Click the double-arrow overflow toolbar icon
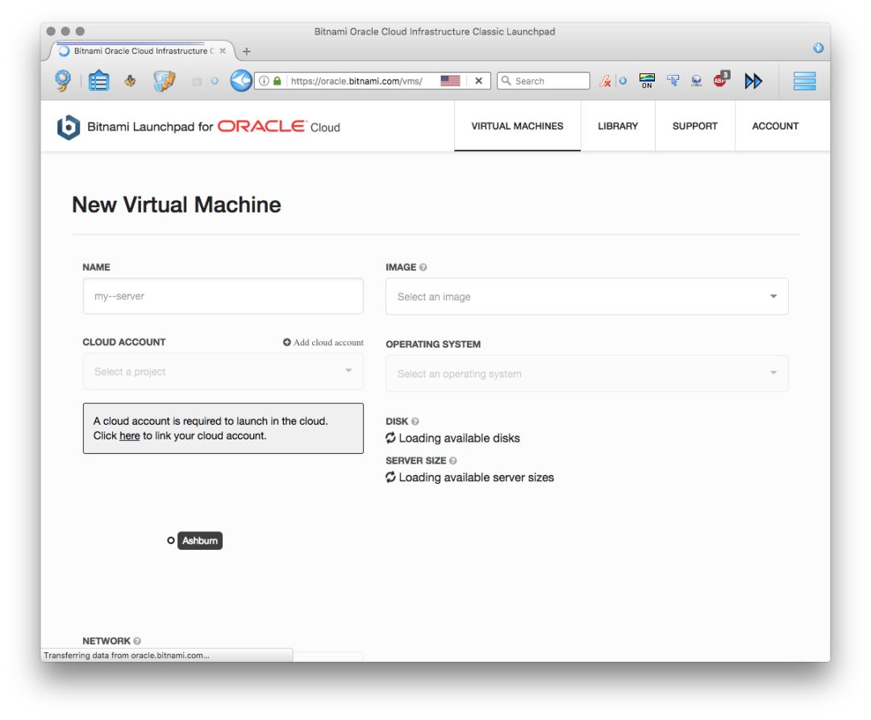This screenshot has width=871, height=720. click(x=753, y=81)
